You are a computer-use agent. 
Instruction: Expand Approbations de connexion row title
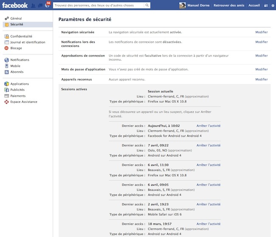83,56
